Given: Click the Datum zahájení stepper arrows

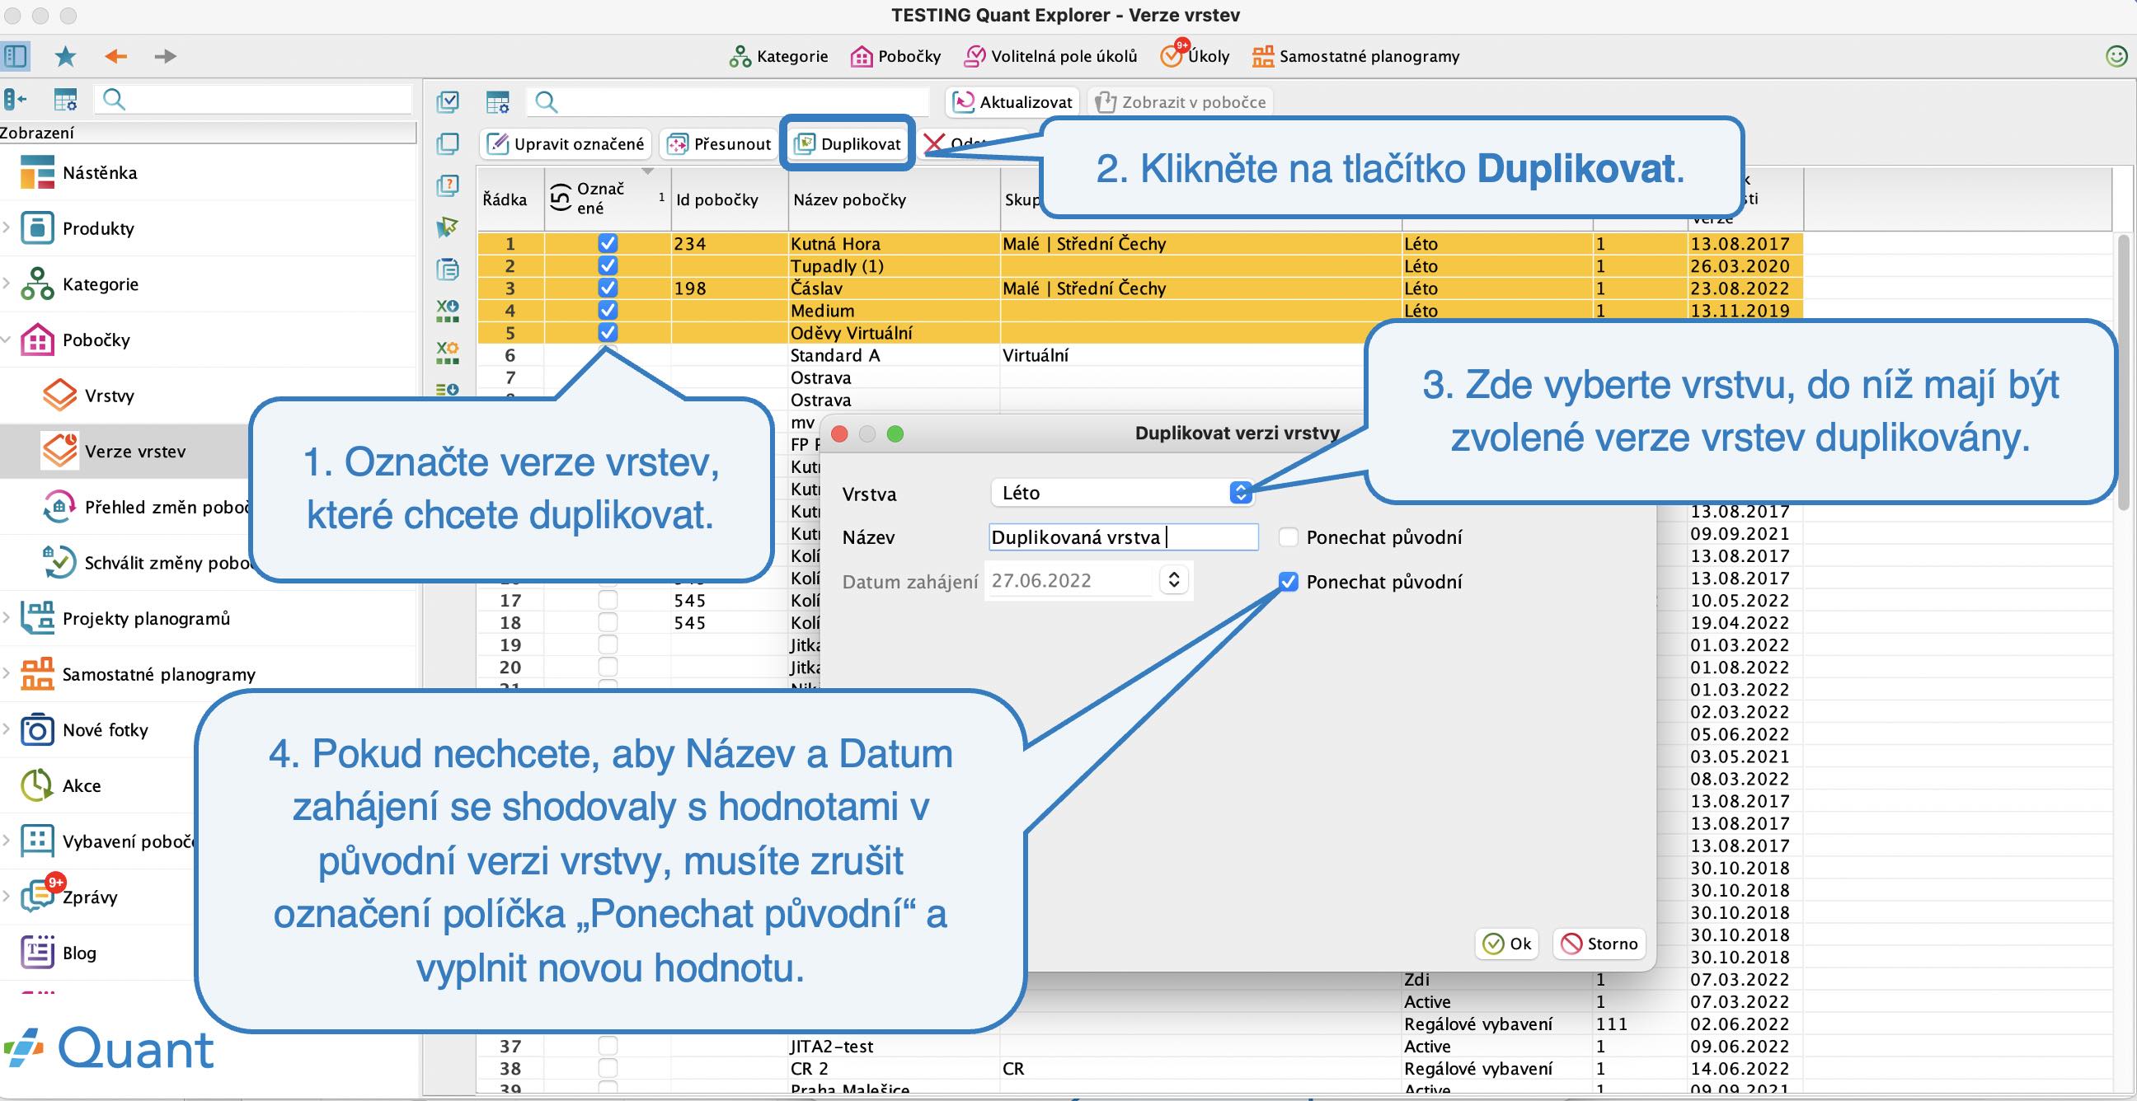Looking at the screenshot, I should (x=1174, y=579).
